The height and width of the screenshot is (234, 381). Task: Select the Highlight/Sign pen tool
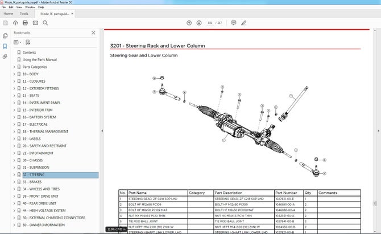click(244, 23)
